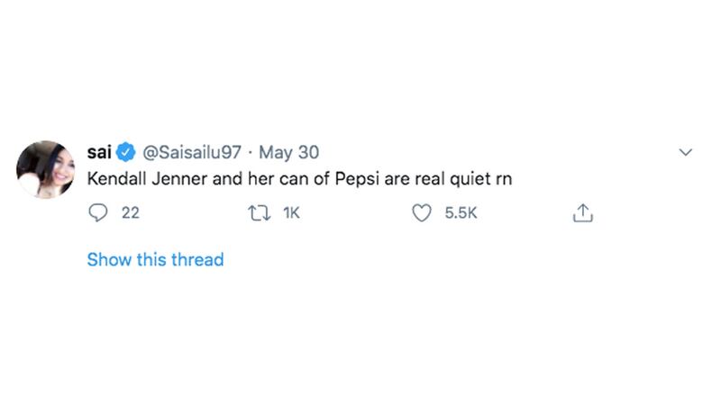The width and height of the screenshot is (721, 405).
Task: Retweet the tweet using the retweet icon
Action: click(260, 213)
